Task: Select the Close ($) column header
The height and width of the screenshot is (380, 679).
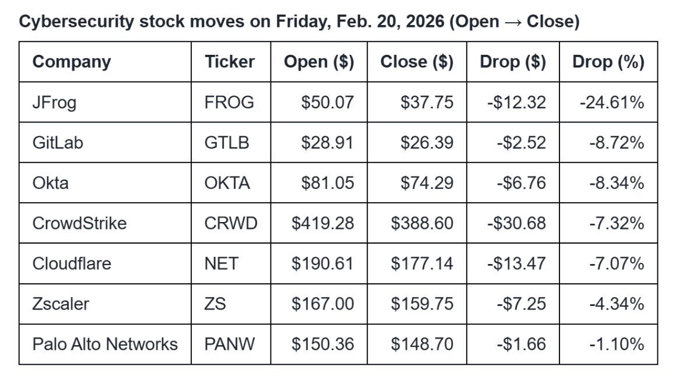Action: pos(417,62)
